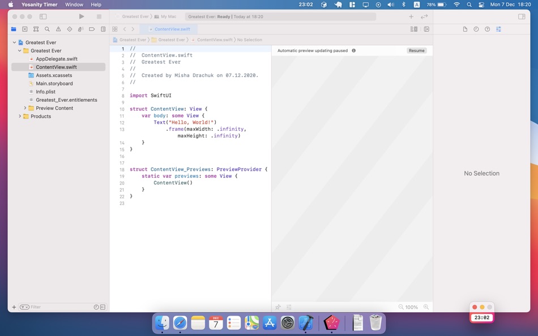Open the Issue navigator warning icon
Screen dimensions: 538x336
tap(58, 29)
